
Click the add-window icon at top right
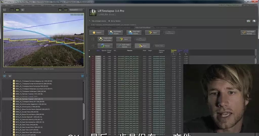click(248, 21)
